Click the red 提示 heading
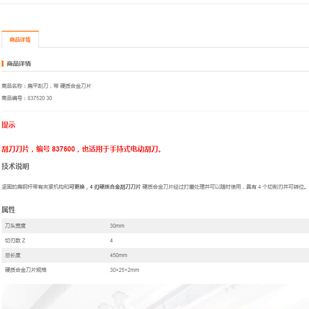The width and height of the screenshot is (309, 309). (x=8, y=125)
